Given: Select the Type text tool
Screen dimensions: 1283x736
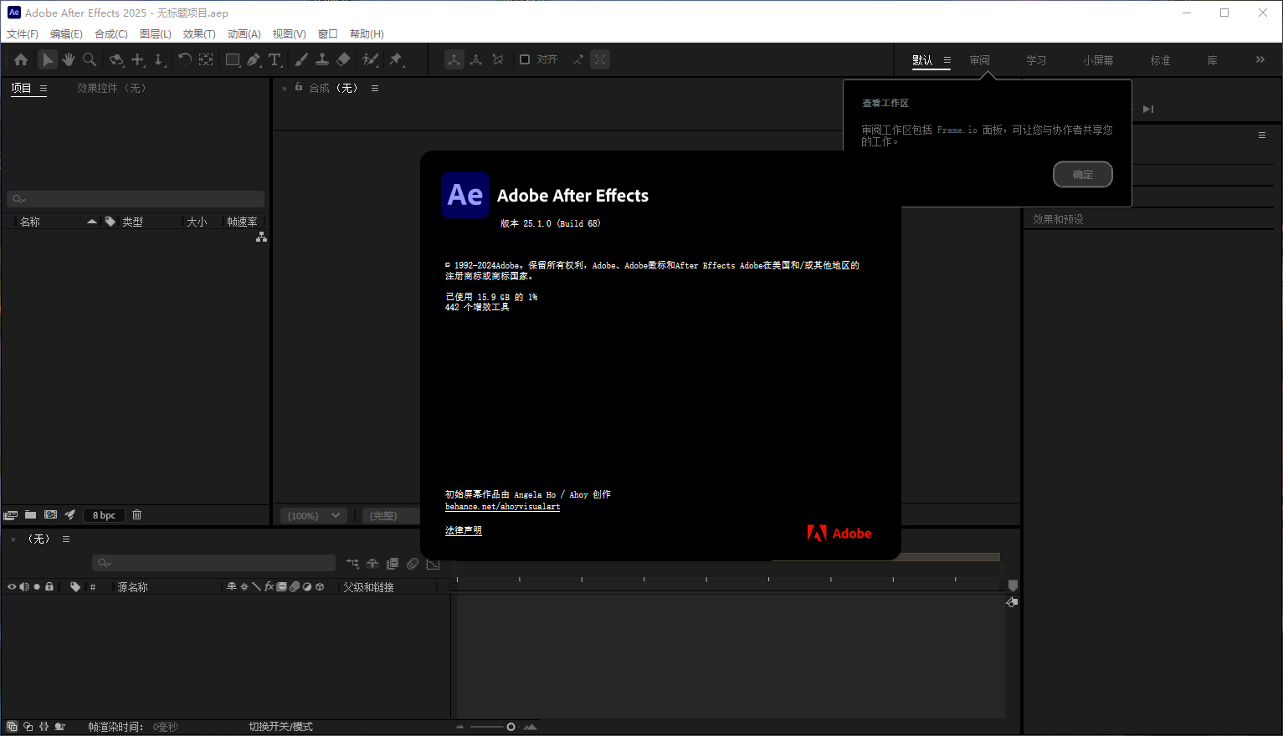Looking at the screenshot, I should click(x=275, y=59).
